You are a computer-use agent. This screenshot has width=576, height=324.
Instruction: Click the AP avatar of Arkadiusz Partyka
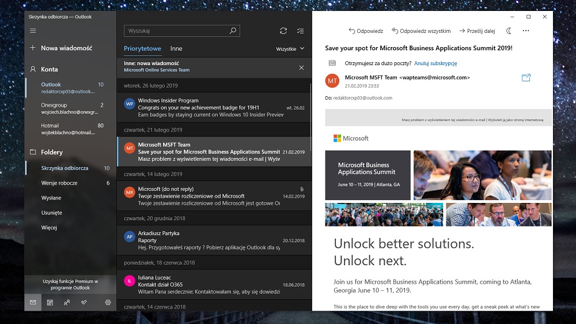(130, 237)
